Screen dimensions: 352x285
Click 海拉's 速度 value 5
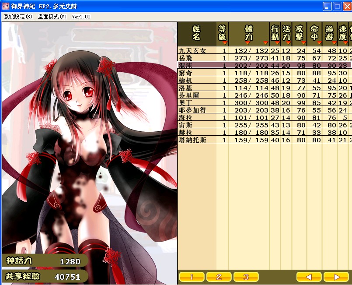tap(345, 118)
